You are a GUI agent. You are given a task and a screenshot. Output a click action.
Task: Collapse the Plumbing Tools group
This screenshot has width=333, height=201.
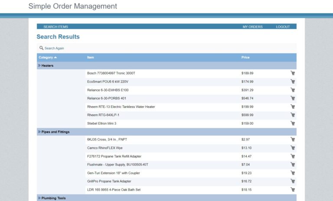[39, 198]
